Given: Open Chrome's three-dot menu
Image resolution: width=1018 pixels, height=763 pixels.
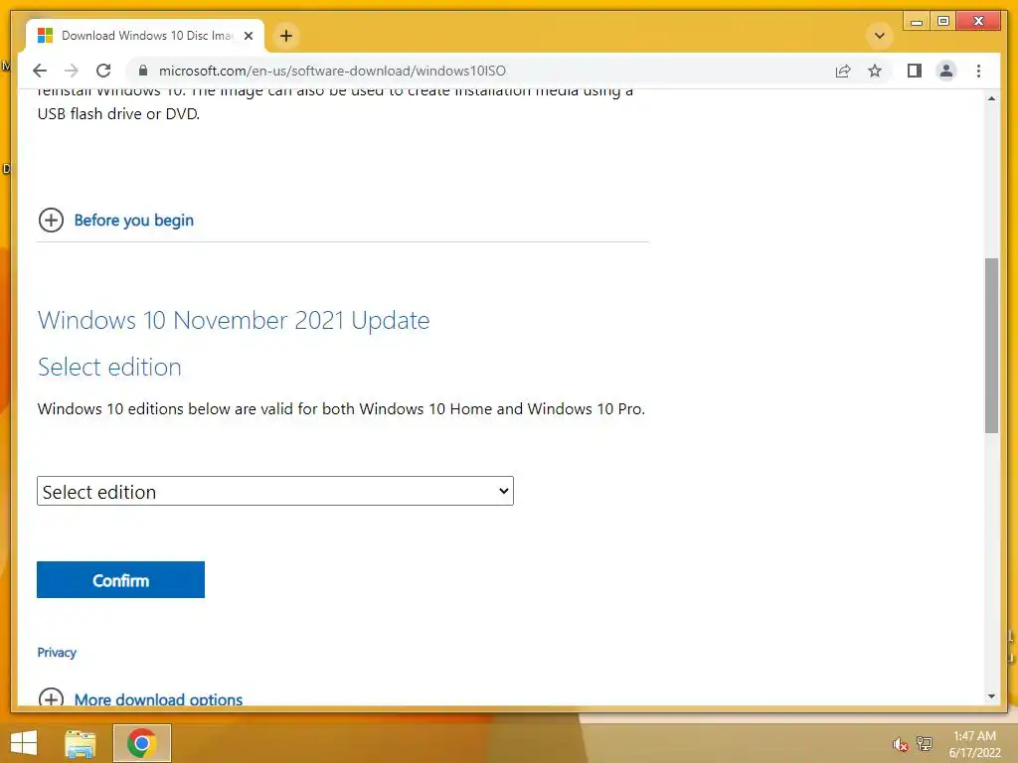Looking at the screenshot, I should pyautogui.click(x=978, y=71).
